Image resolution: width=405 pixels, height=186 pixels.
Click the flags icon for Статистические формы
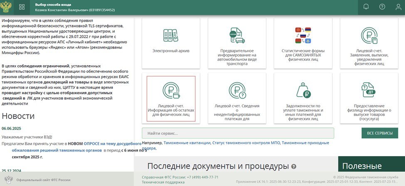click(x=303, y=35)
